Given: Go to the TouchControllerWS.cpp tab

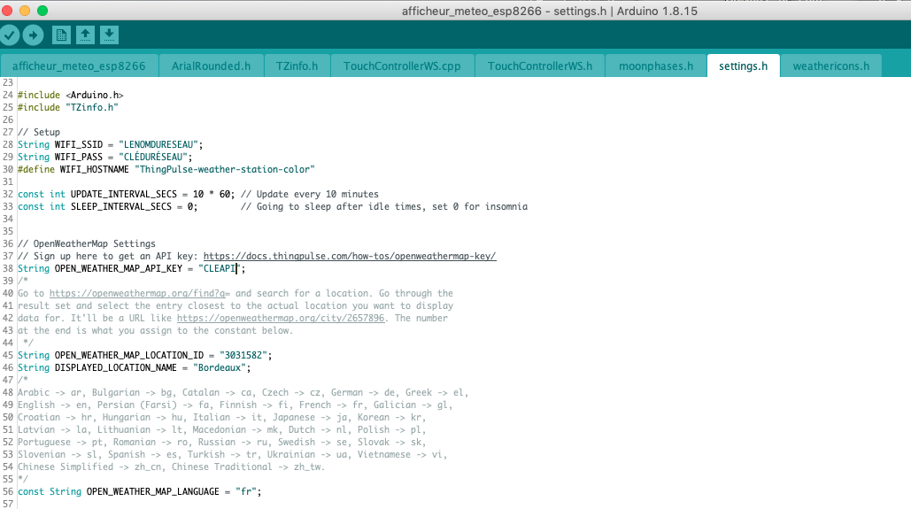Looking at the screenshot, I should pyautogui.click(x=402, y=66).
